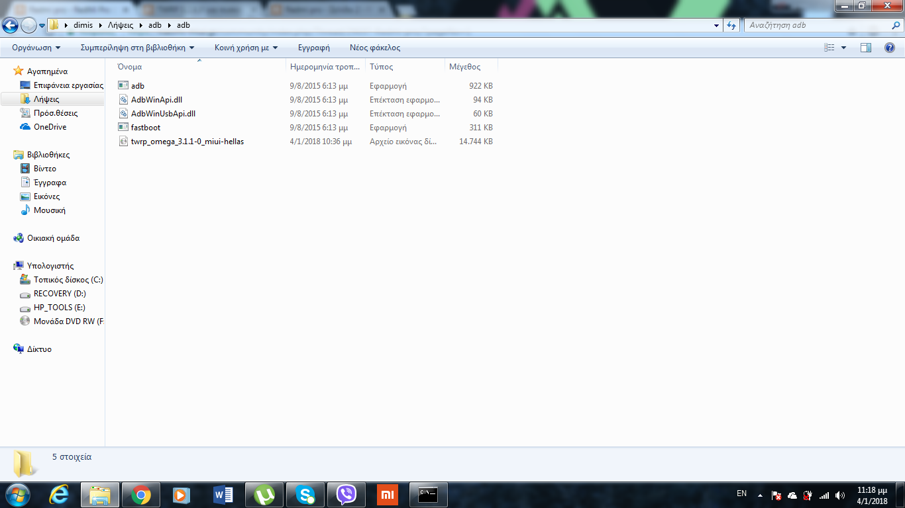Open the Μονάδα DVD RW drive
This screenshot has width=905, height=508.
(68, 321)
